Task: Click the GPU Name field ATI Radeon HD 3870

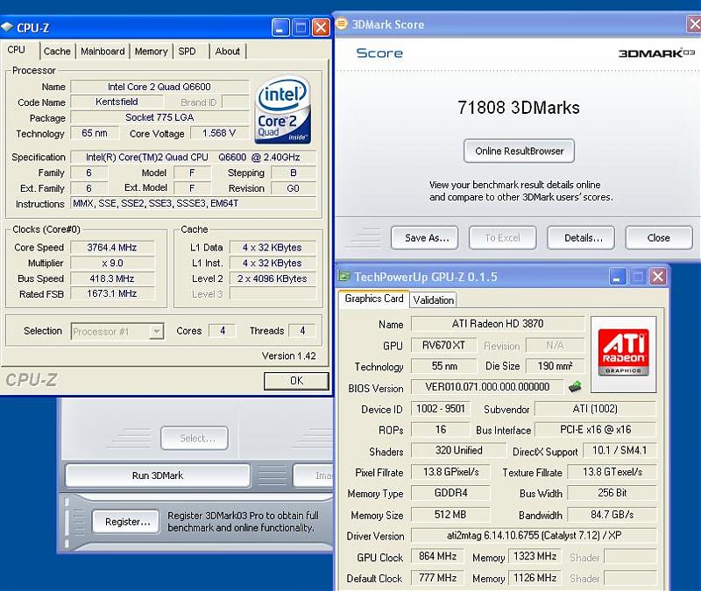Action: tap(498, 323)
